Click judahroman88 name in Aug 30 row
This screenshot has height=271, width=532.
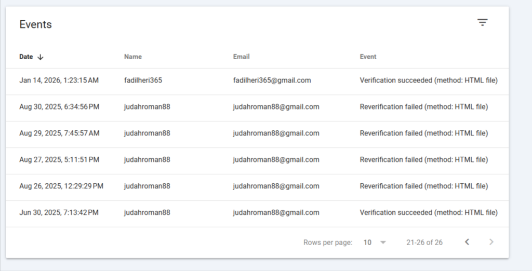[x=147, y=107]
